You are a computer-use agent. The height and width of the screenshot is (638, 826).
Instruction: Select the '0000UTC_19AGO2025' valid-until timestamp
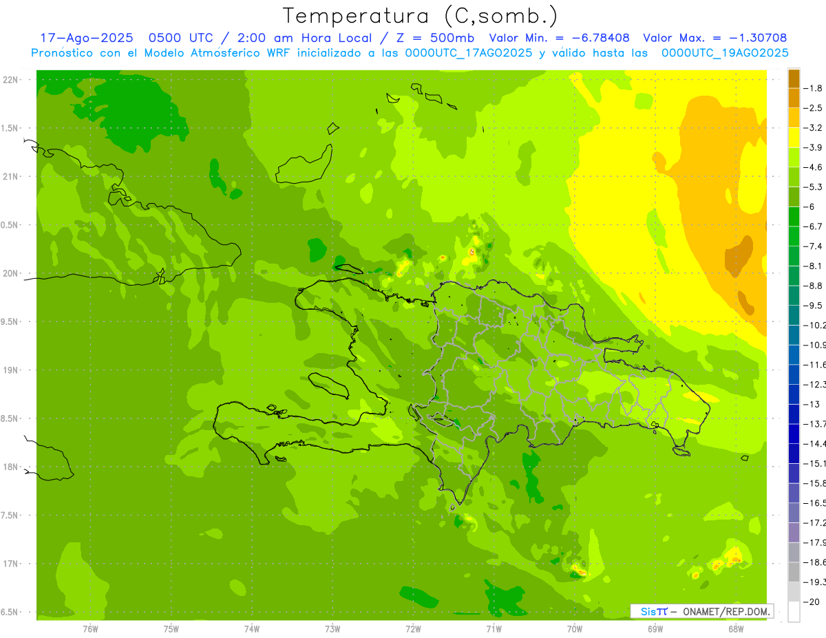click(x=725, y=53)
